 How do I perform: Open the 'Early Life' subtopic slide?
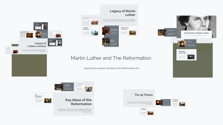pyautogui.click(x=187, y=44)
